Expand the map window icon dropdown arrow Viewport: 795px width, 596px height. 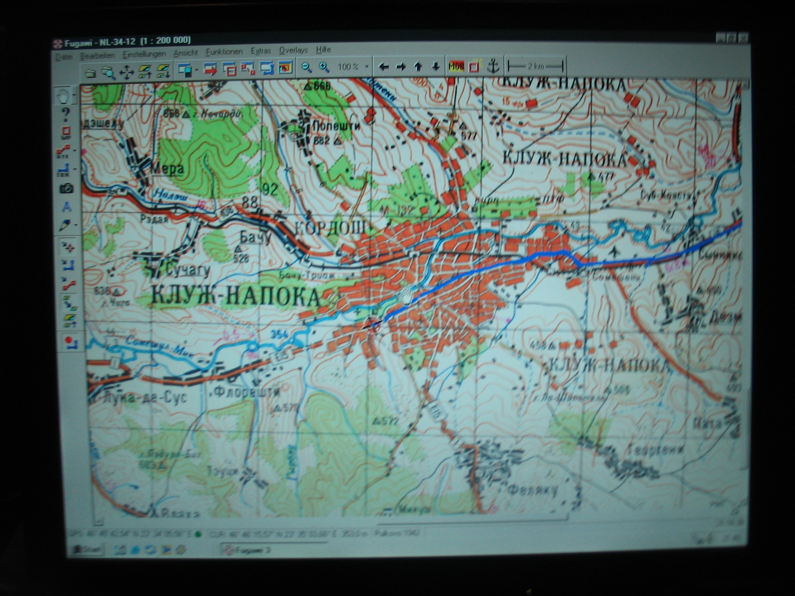(197, 70)
